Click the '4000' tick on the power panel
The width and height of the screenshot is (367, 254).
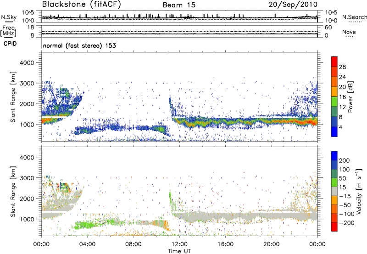(27, 63)
